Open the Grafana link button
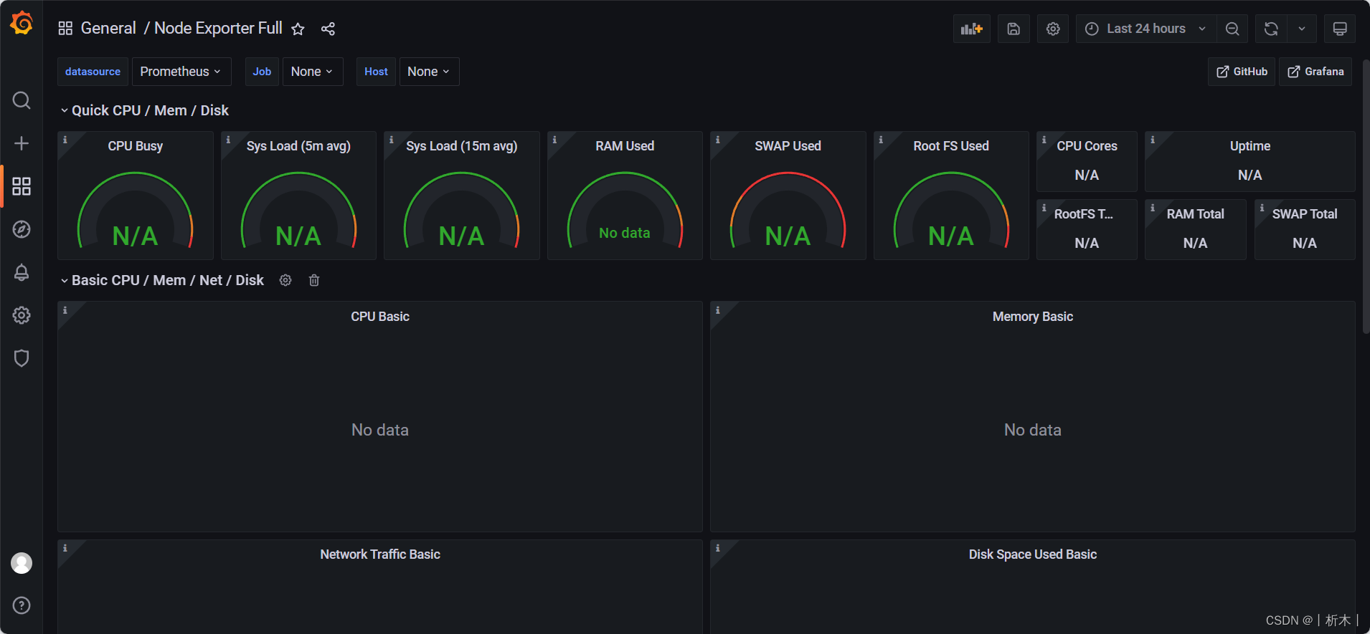Image resolution: width=1370 pixels, height=634 pixels. coord(1315,72)
